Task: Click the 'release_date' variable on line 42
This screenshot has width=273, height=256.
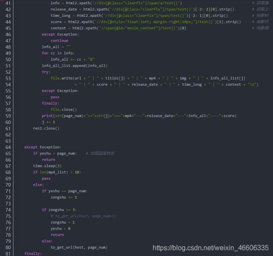Action: pos(64,9)
